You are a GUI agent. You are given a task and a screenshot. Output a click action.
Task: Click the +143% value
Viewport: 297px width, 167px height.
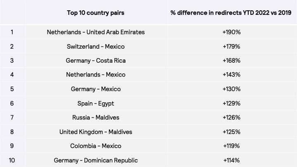[x=231, y=75]
